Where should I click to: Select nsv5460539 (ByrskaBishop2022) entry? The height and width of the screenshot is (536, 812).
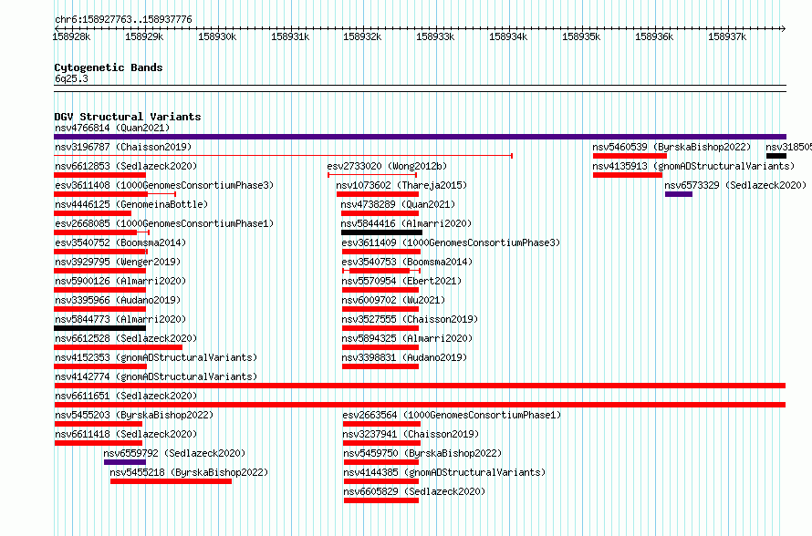click(x=672, y=147)
